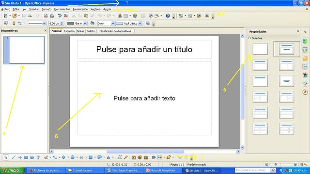310x174 pixels.
Task: Select the Text T tool
Action: (x=38, y=158)
